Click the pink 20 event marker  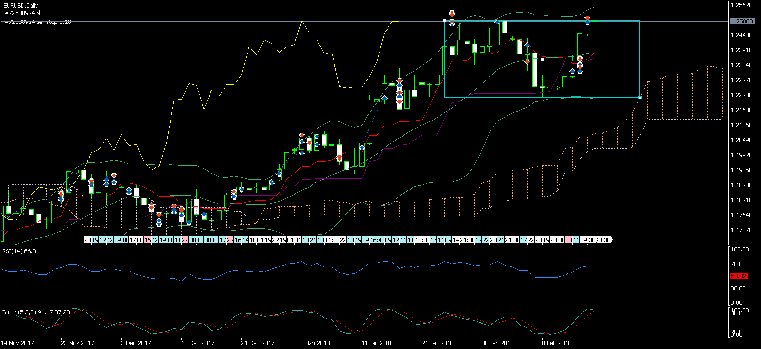coord(568,240)
